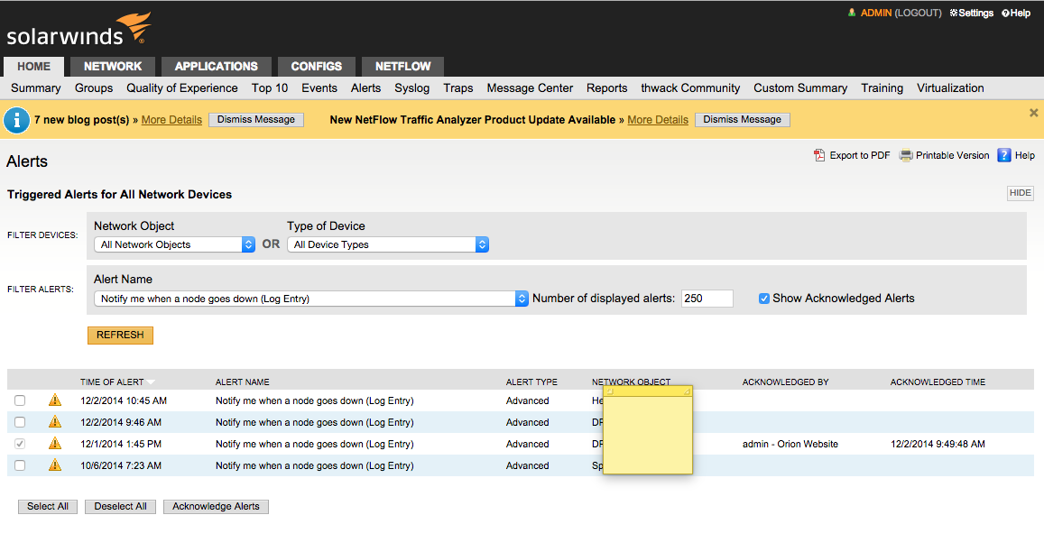Click the Export to PDF icon
The image size is (1044, 552).
819,155
